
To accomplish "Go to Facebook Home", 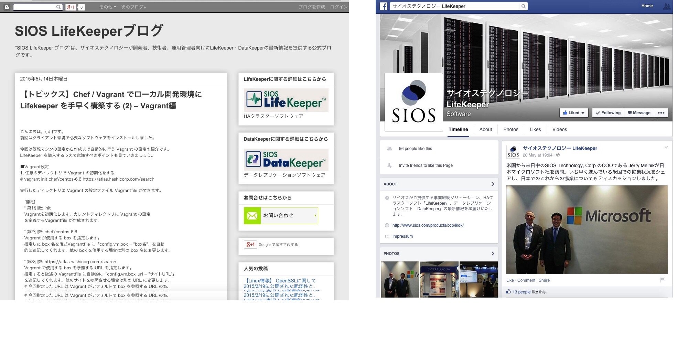I will click(647, 6).
